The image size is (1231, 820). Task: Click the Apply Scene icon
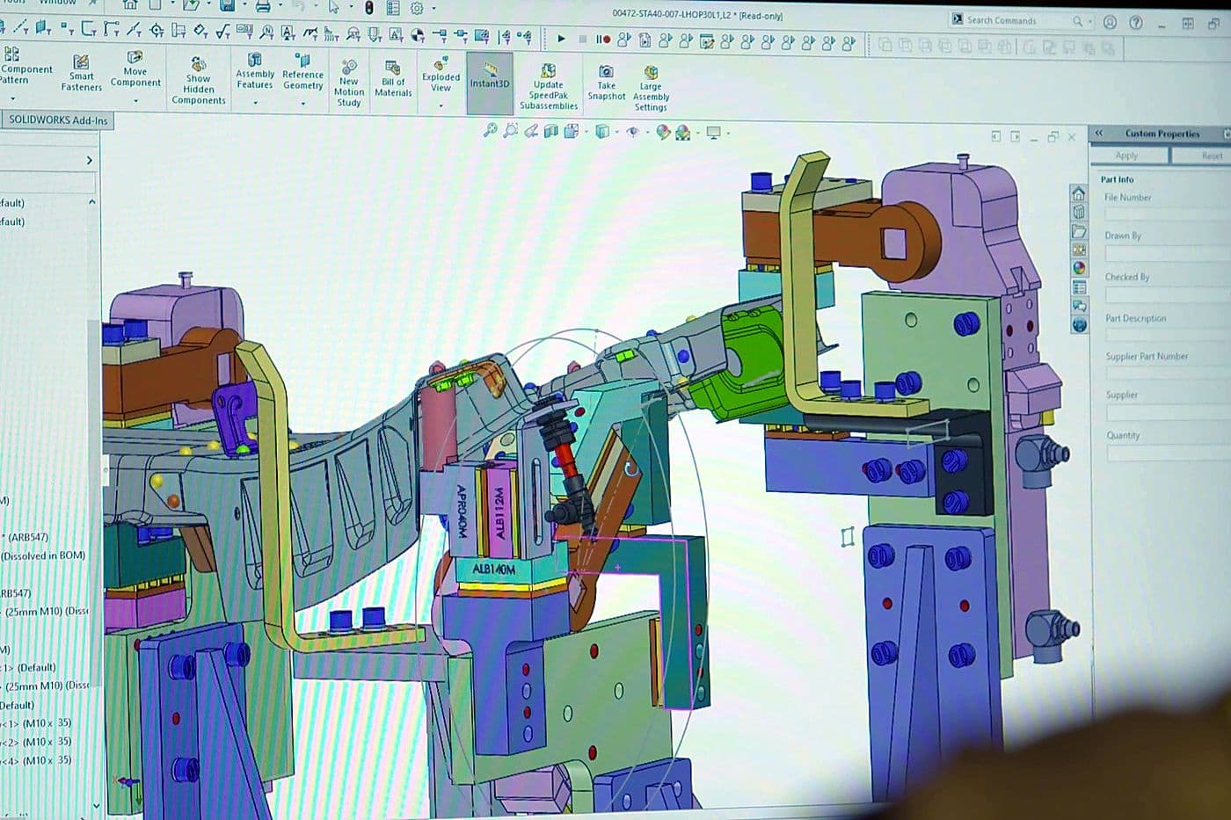[682, 133]
